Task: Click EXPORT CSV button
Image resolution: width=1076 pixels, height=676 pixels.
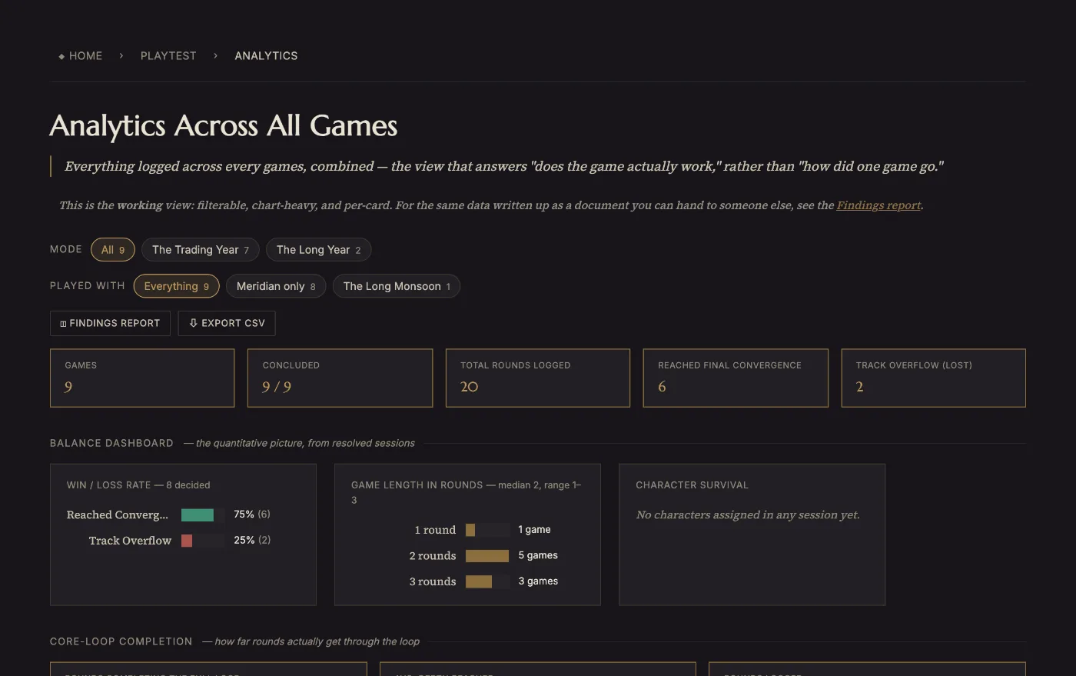Action: pyautogui.click(x=227, y=323)
